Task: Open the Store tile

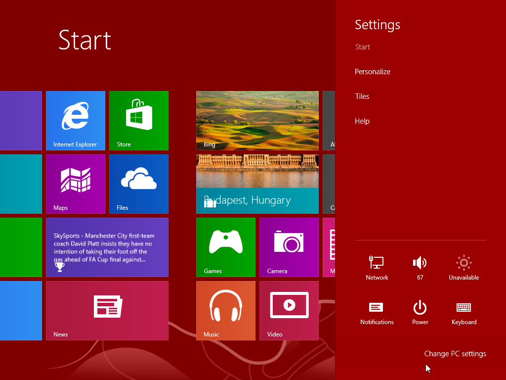Action: coord(139,121)
